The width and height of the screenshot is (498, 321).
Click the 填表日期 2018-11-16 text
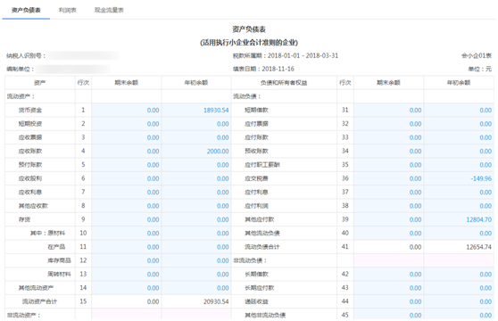coord(263,69)
